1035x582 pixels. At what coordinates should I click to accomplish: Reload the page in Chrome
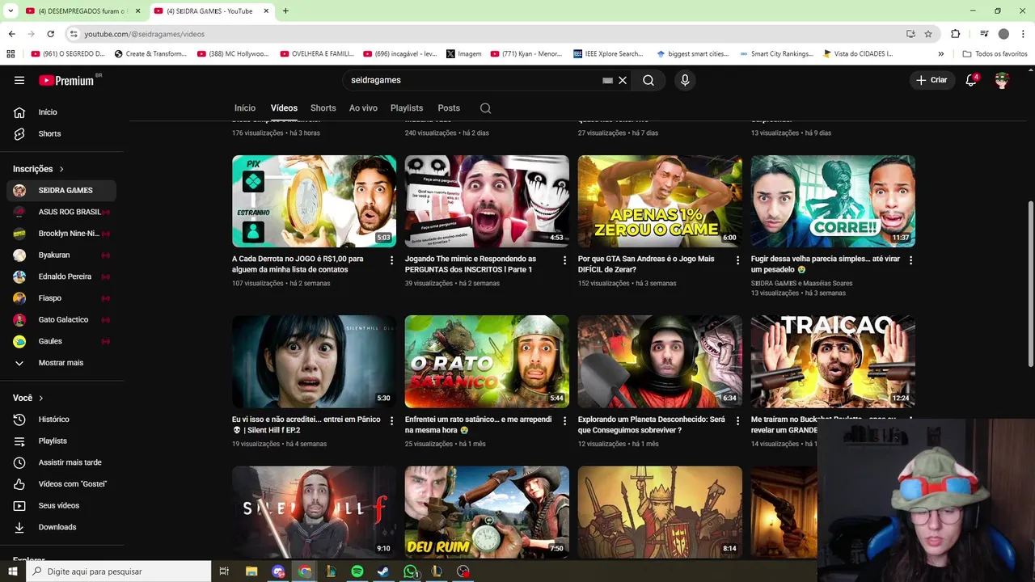[50, 34]
